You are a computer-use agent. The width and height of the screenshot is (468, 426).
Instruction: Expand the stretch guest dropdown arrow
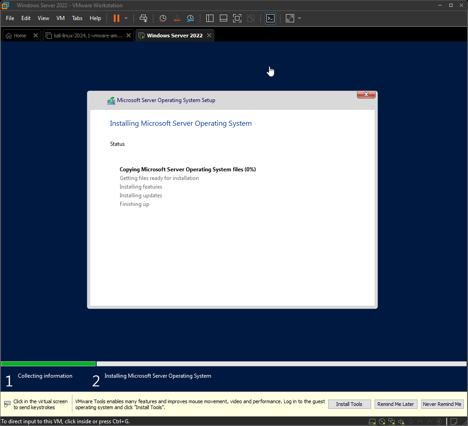click(300, 18)
